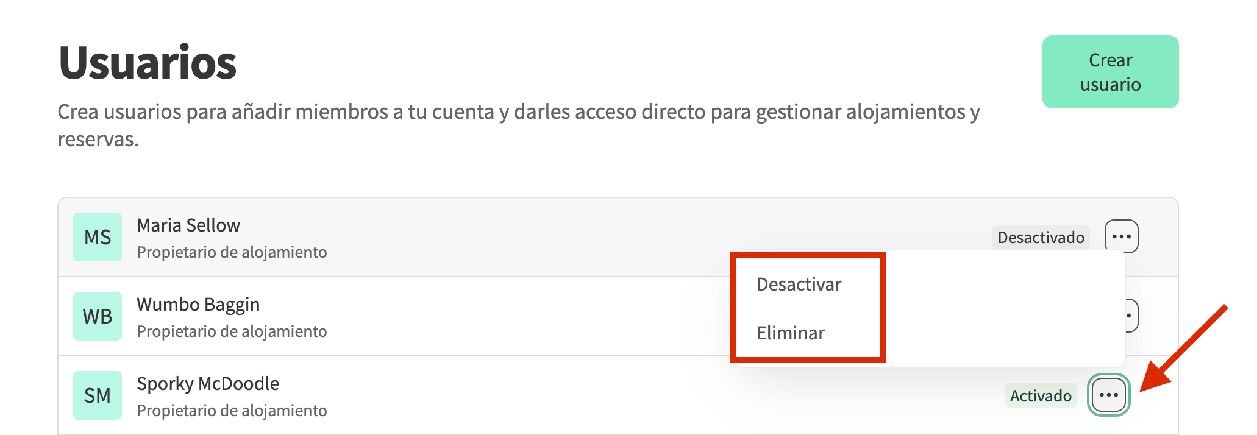This screenshot has width=1257, height=435.
Task: Click the MS avatar of Maria Sellow
Action: tap(98, 237)
